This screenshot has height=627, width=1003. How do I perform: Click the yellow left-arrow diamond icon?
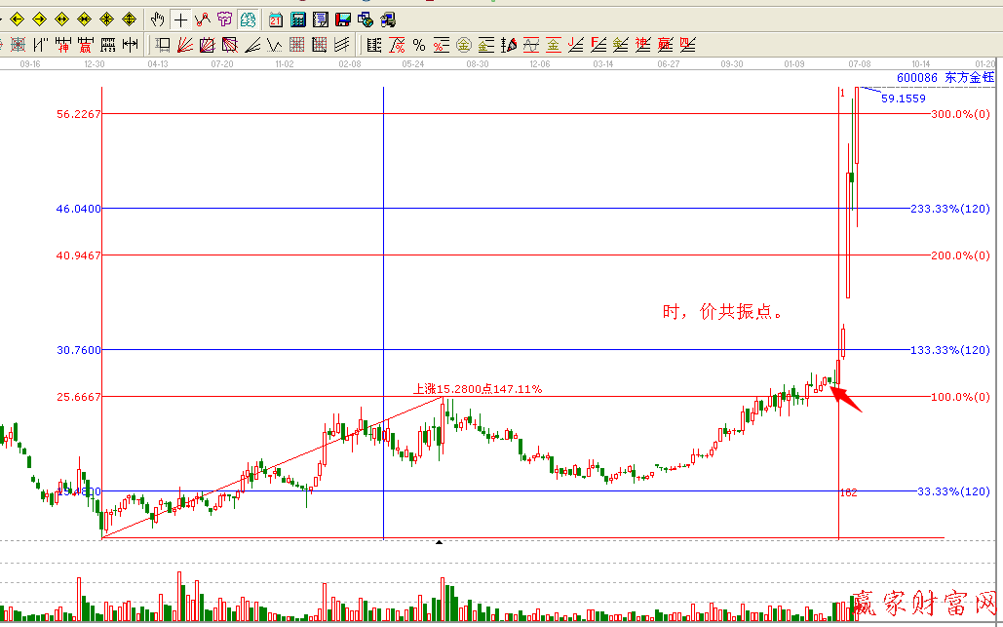pos(17,20)
